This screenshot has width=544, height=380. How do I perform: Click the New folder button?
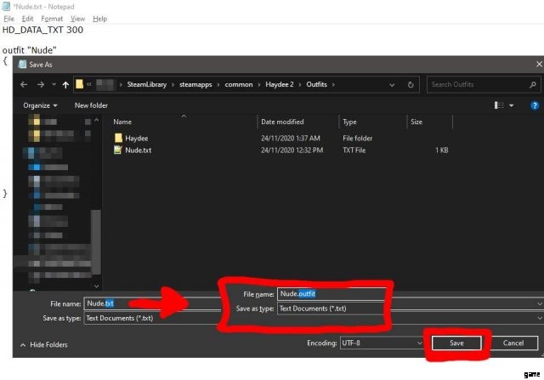click(x=91, y=105)
